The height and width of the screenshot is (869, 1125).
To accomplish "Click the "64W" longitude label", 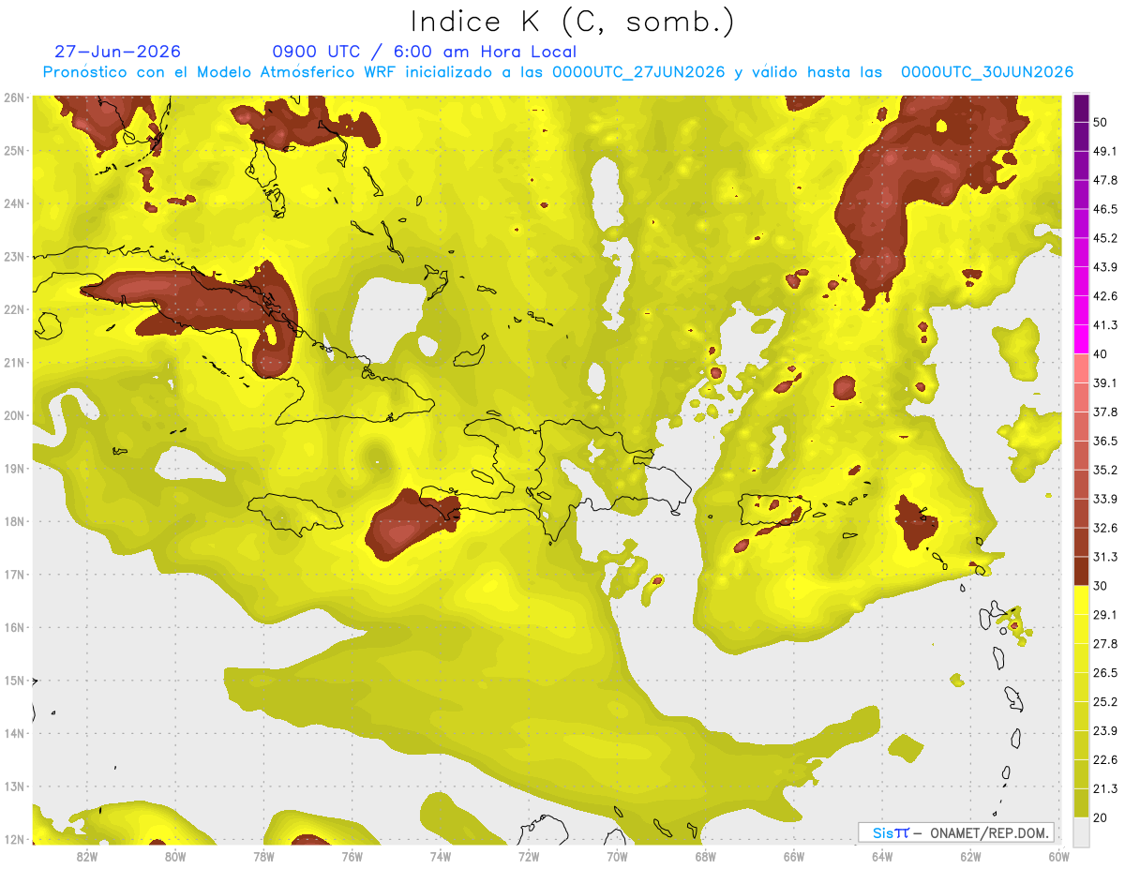I will click(x=882, y=857).
